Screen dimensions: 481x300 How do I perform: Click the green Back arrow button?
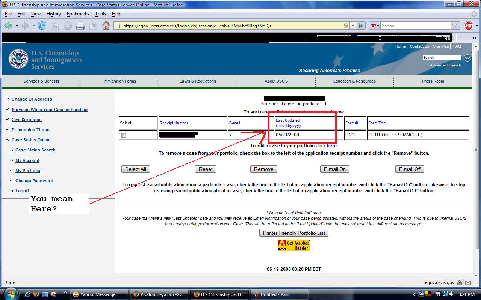pyautogui.click(x=8, y=25)
